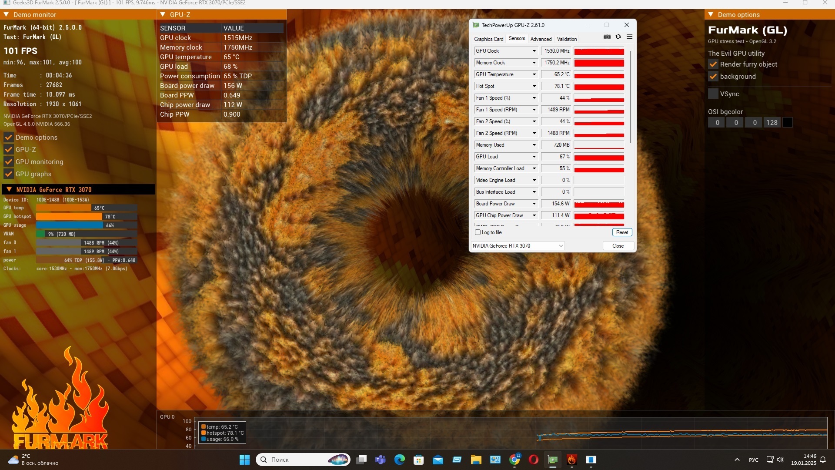Screen dimensions: 835x470
Task: Uncheck the Render furry object option
Action: coord(713,64)
